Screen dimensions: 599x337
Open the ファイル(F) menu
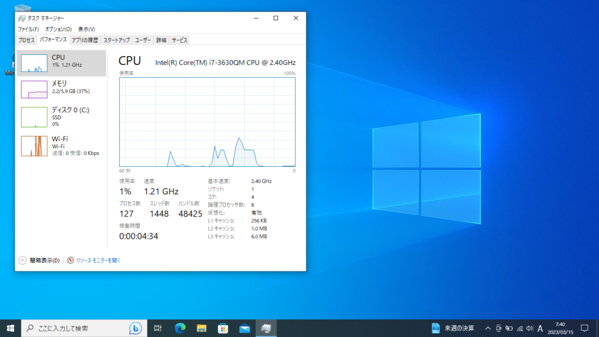pos(28,29)
